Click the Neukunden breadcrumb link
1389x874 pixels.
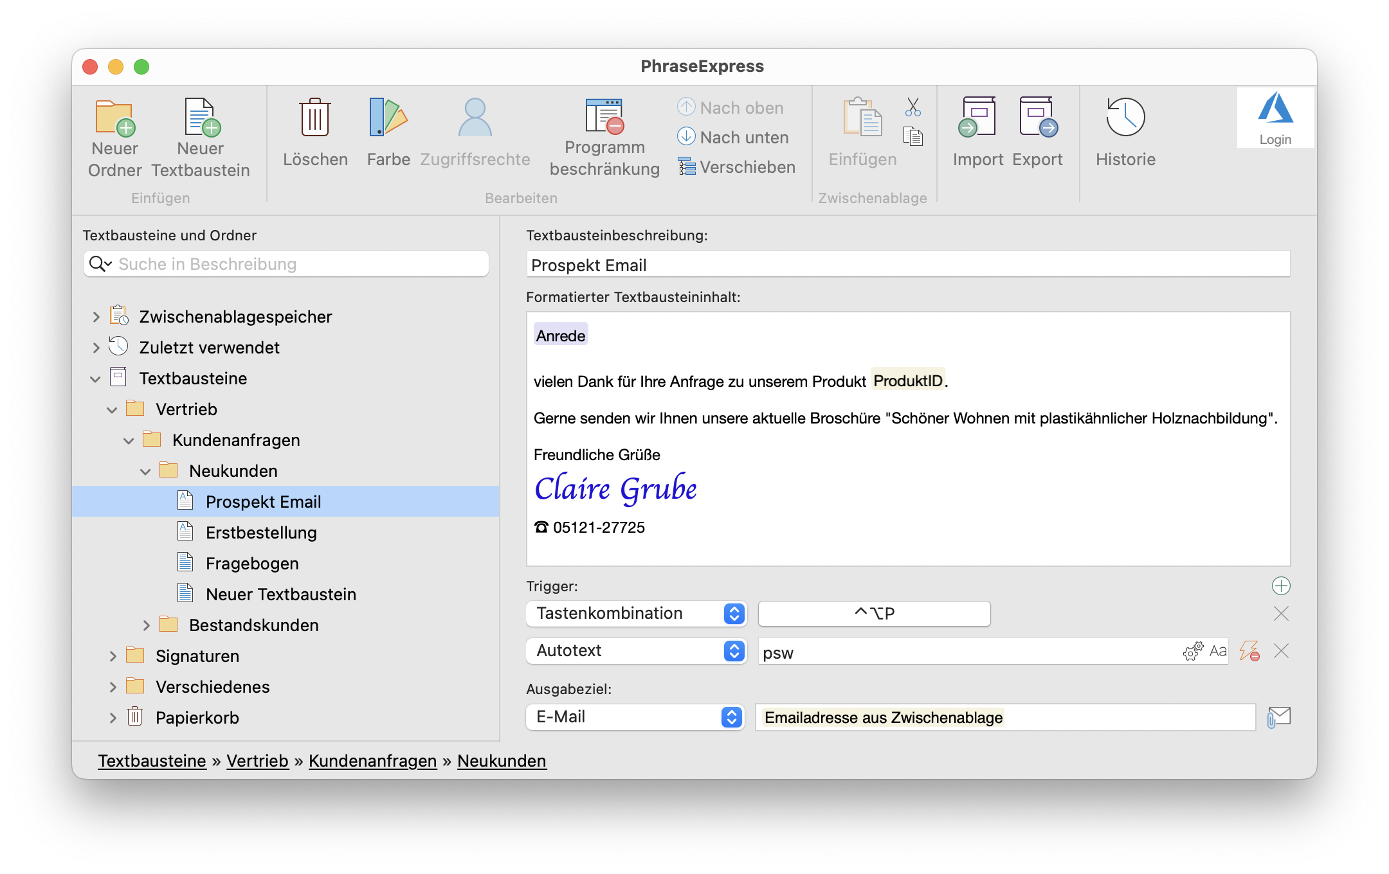click(502, 761)
